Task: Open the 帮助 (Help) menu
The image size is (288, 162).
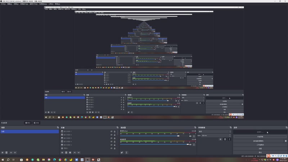Action: (x=58, y=4)
